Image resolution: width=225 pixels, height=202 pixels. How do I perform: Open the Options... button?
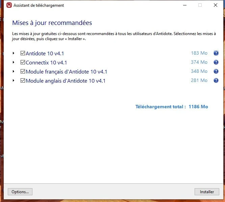[20, 192]
